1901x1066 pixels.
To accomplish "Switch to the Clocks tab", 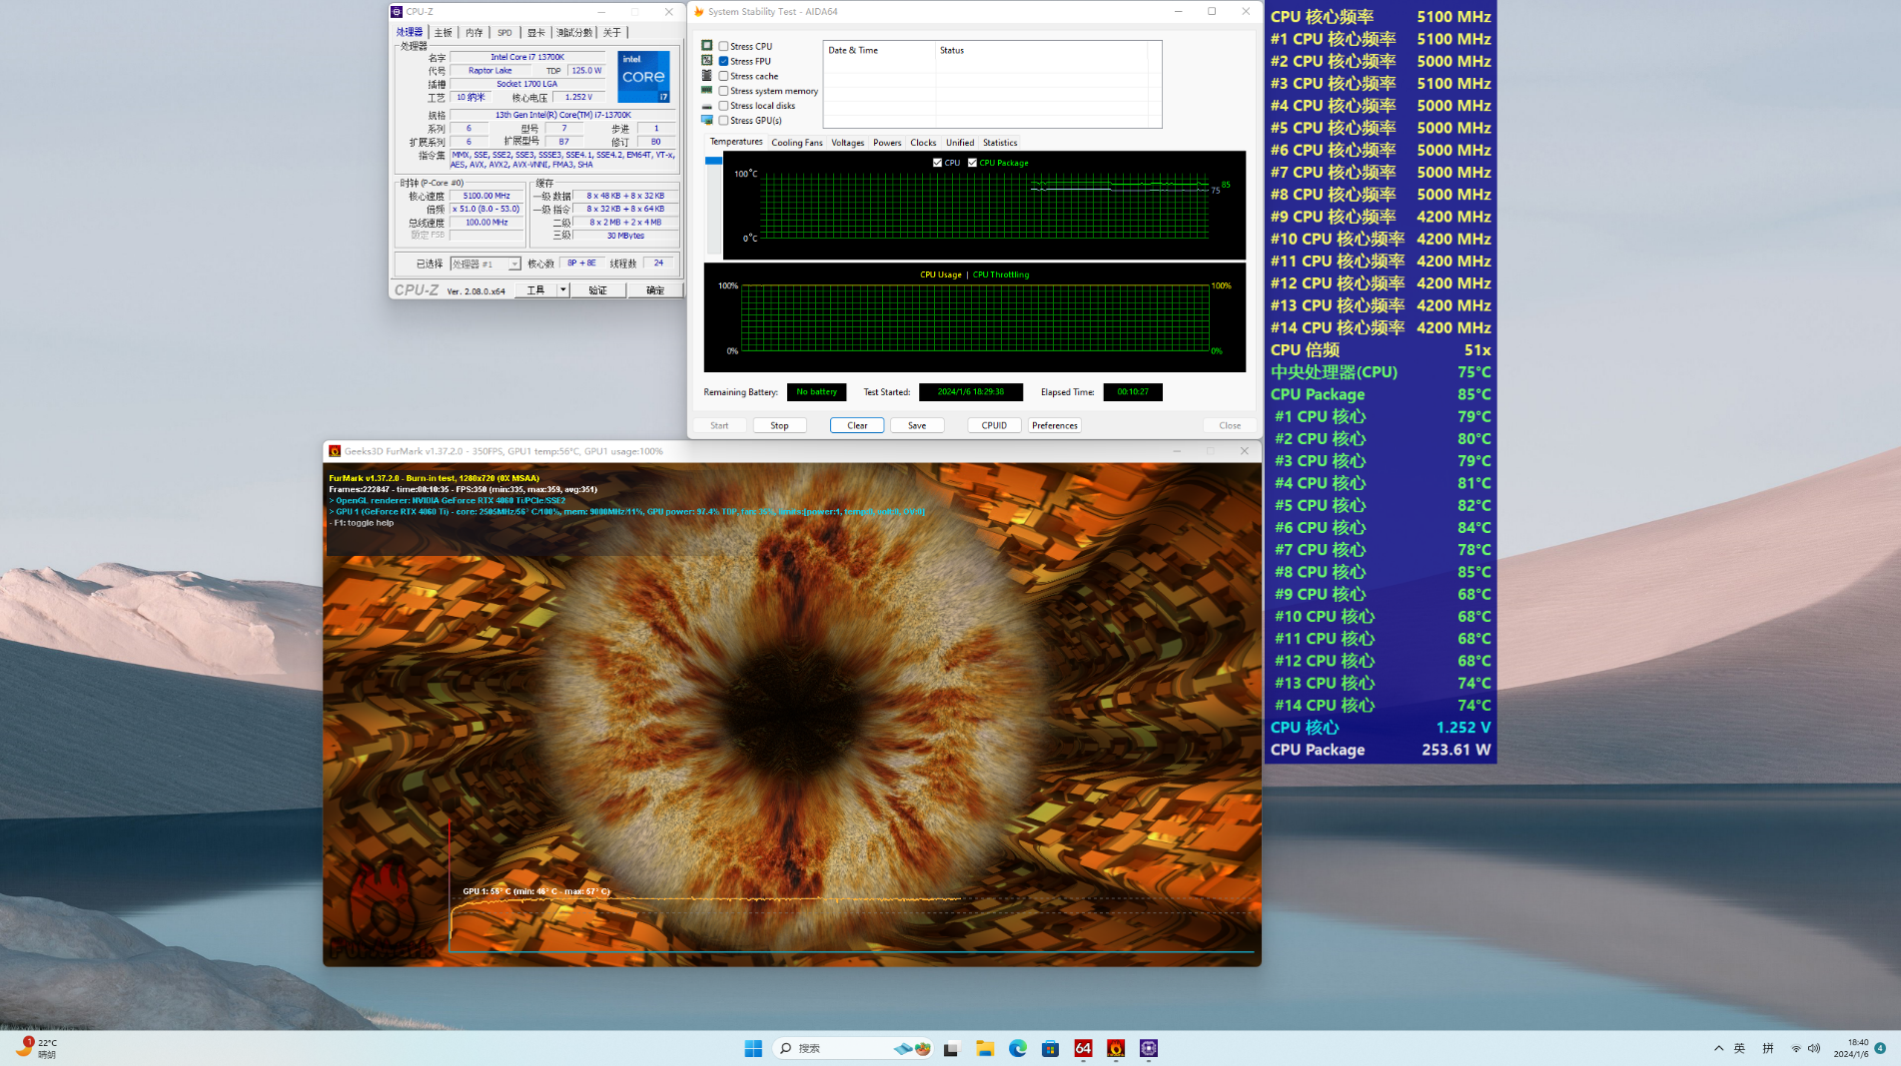I will coord(923,143).
